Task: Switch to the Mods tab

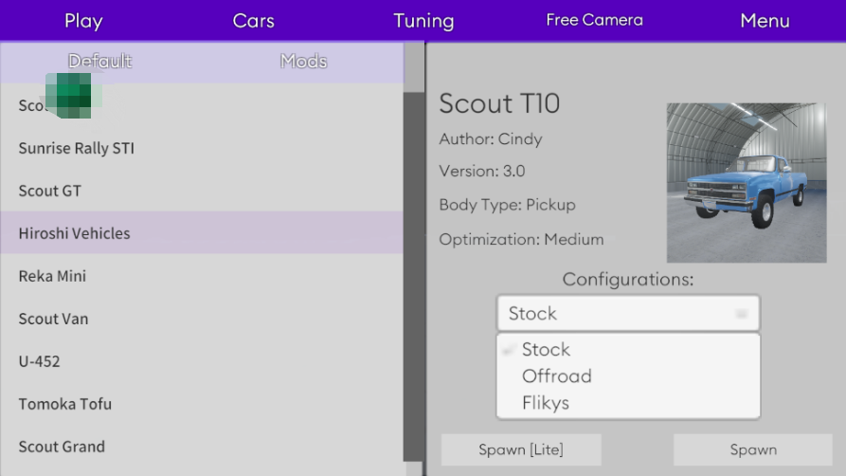Action: pyautogui.click(x=303, y=62)
